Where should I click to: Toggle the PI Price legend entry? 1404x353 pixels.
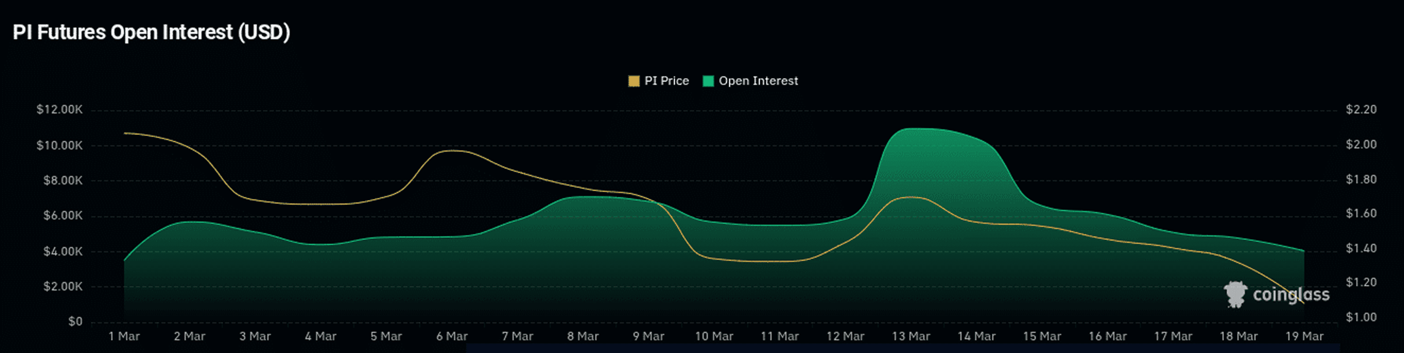(x=659, y=81)
